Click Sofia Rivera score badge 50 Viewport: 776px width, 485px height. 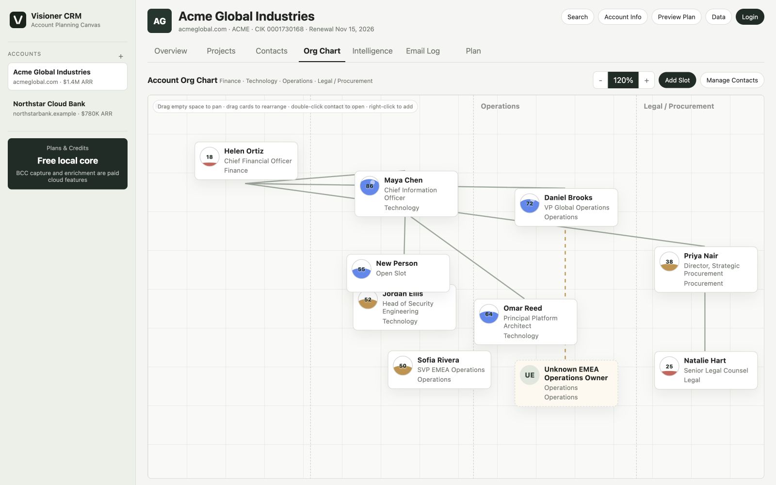[x=403, y=366]
